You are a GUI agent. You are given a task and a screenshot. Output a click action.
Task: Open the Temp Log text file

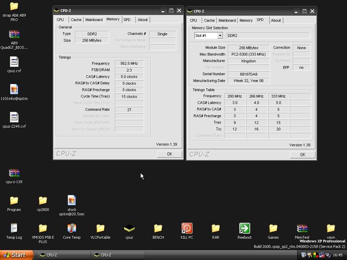click(14, 228)
